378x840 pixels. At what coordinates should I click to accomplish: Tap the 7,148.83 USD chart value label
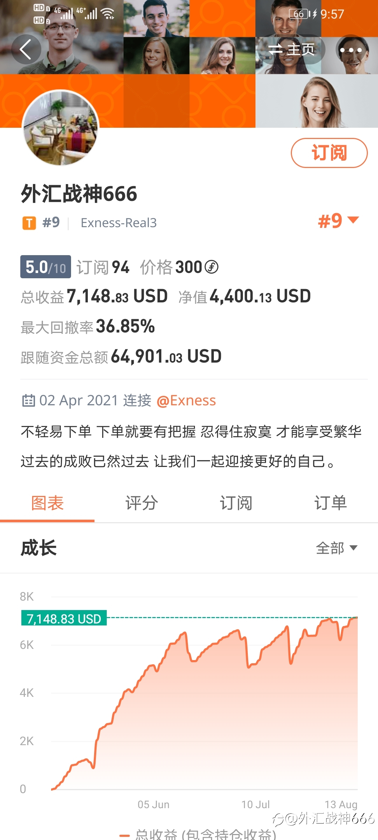pyautogui.click(x=64, y=618)
